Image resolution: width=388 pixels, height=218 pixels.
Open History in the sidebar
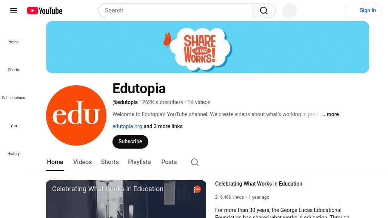tap(14, 154)
